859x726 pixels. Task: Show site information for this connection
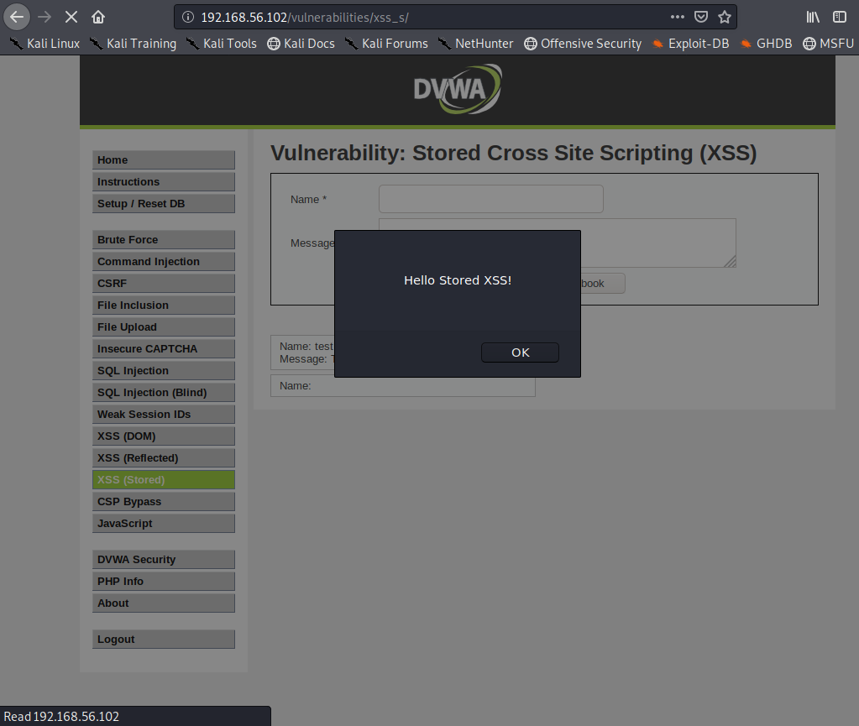188,17
